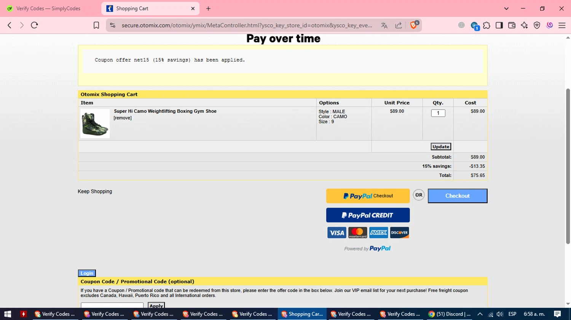Click the 'Otomix Shopping Cart' header
Image resolution: width=571 pixels, height=320 pixels.
[x=109, y=95]
